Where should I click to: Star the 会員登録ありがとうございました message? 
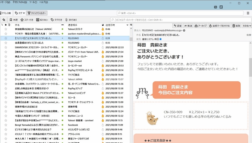6,43
